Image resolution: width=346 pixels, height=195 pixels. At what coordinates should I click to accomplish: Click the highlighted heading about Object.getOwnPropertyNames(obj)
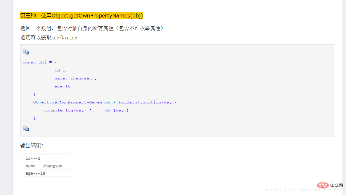click(x=81, y=15)
